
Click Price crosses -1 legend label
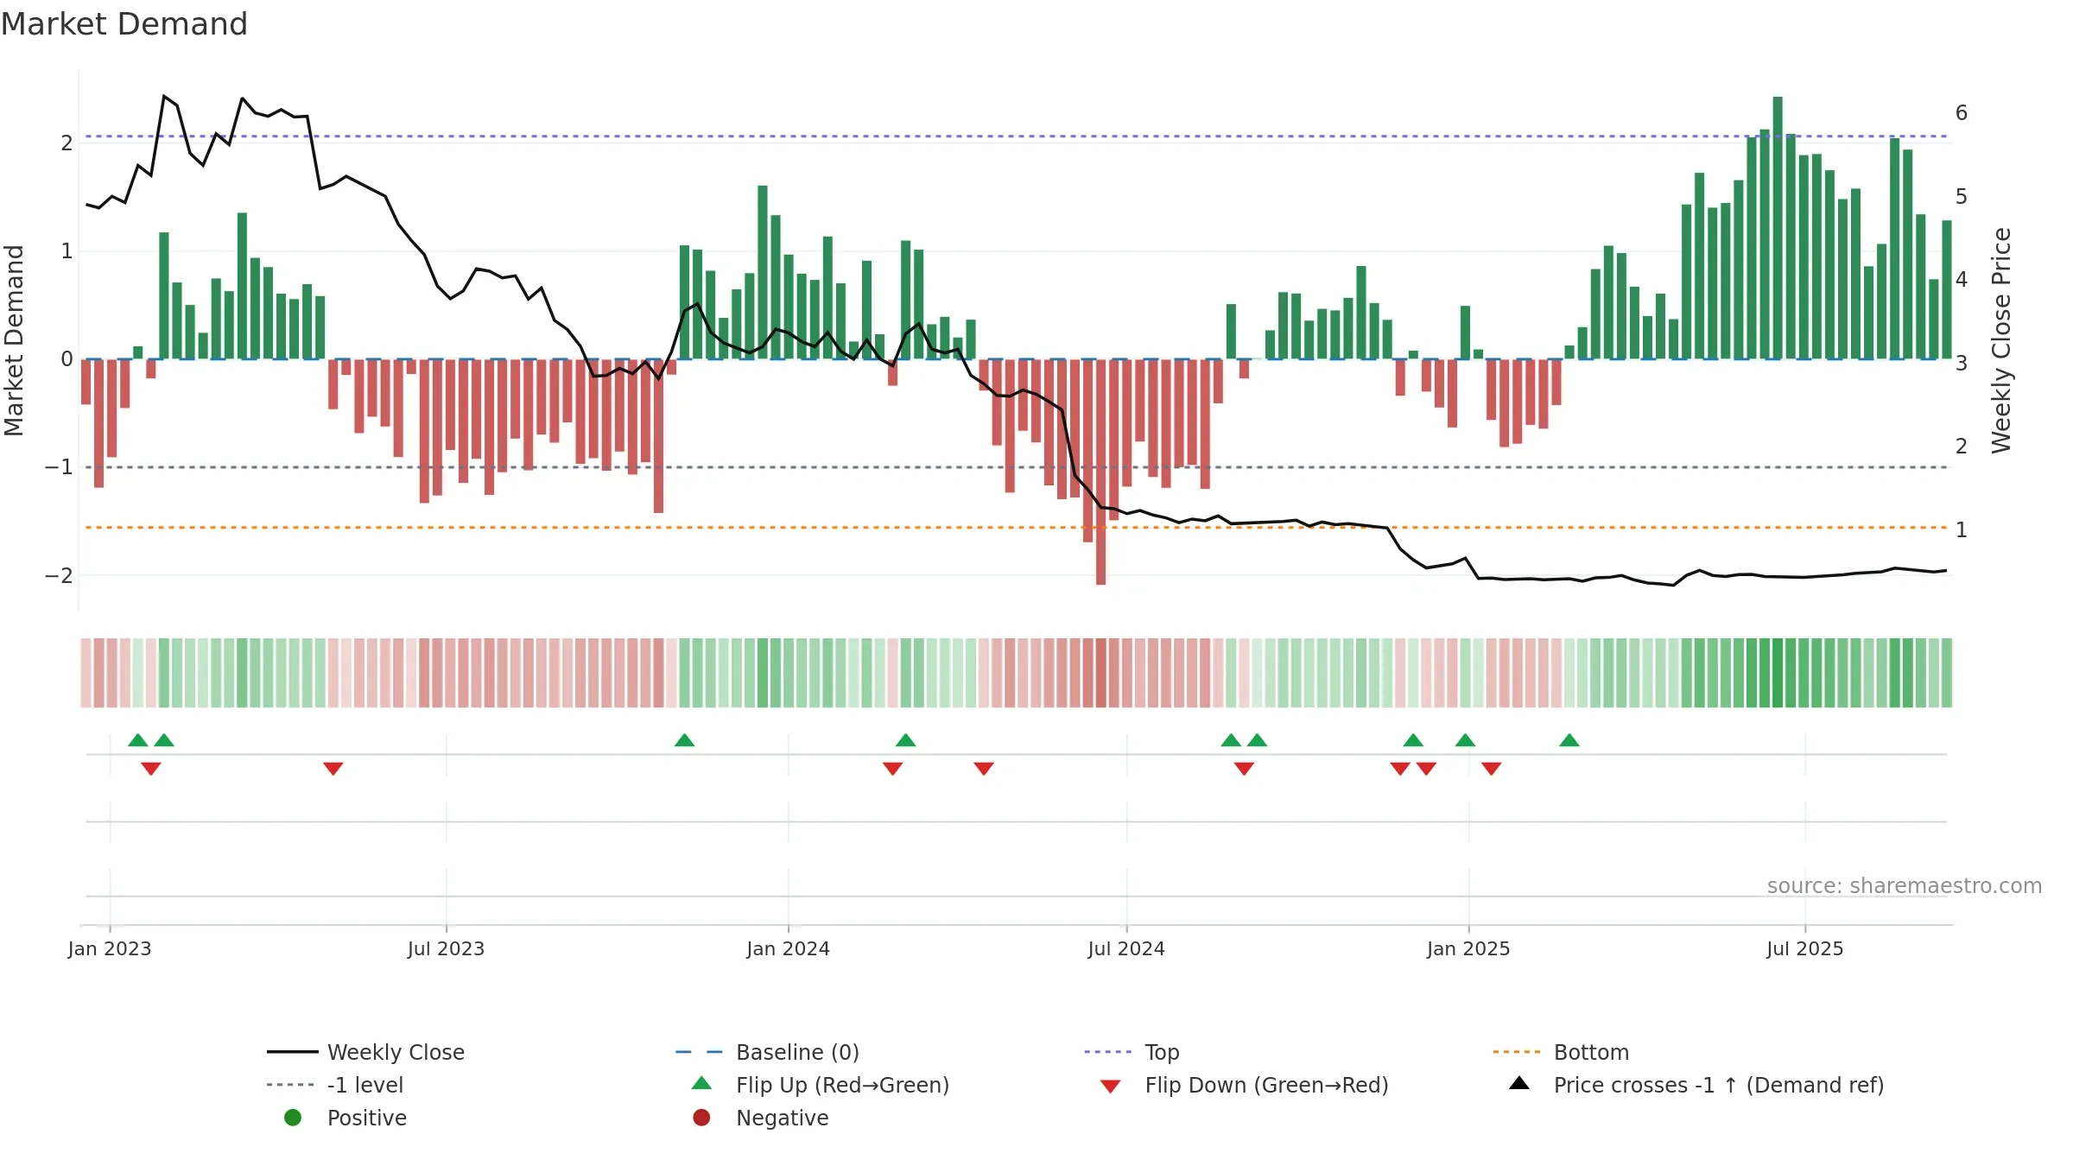1719,1085
